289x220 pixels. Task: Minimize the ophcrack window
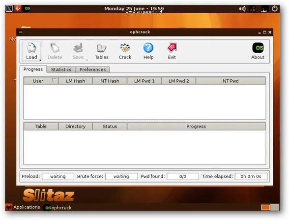pyautogui.click(x=260, y=32)
